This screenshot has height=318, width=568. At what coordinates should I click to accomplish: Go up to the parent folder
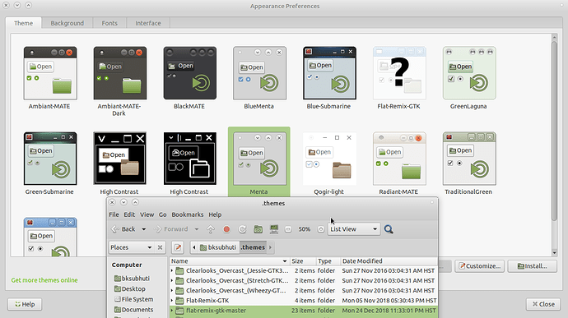211,229
